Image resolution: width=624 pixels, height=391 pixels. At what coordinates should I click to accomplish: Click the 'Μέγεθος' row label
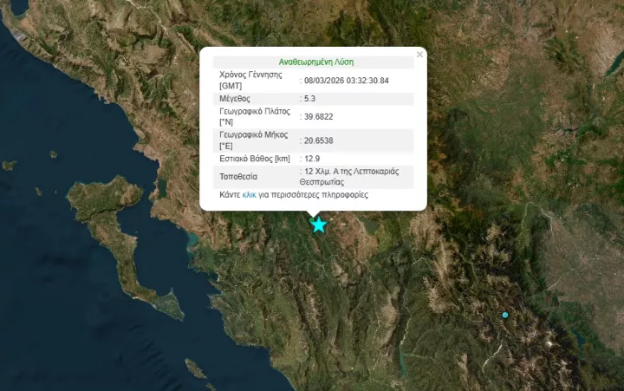pyautogui.click(x=235, y=100)
